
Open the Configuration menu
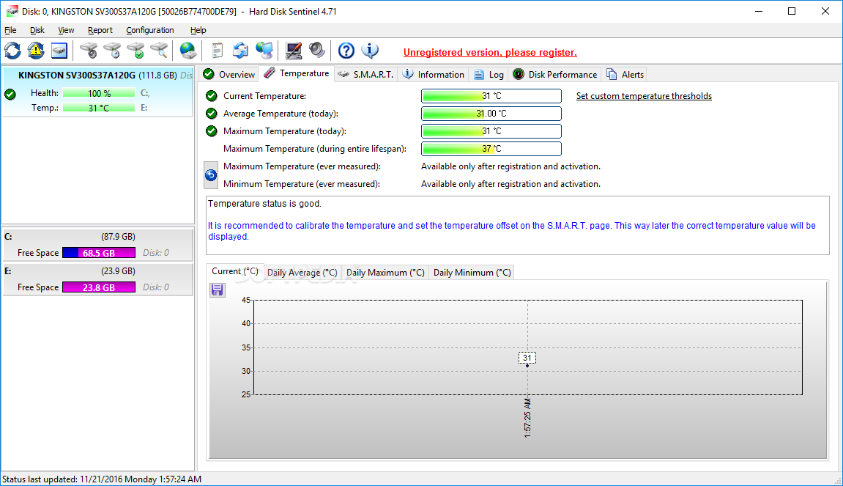(150, 30)
